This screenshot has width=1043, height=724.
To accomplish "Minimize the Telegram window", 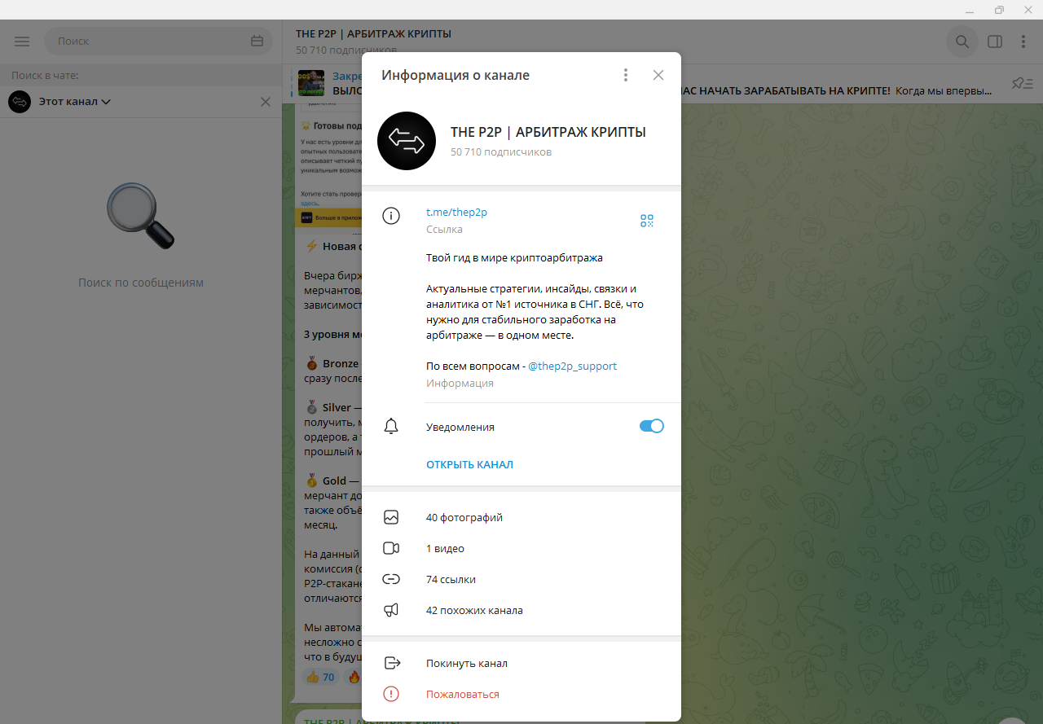I will (x=968, y=10).
